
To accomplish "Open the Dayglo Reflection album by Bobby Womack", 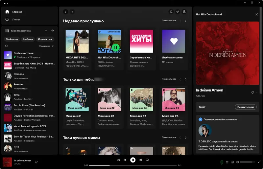I will pos(30,118).
